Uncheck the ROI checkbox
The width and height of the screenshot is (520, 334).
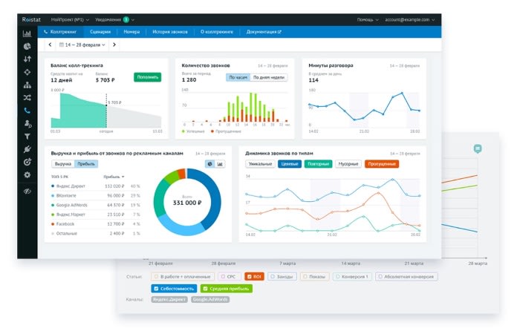tap(250, 276)
